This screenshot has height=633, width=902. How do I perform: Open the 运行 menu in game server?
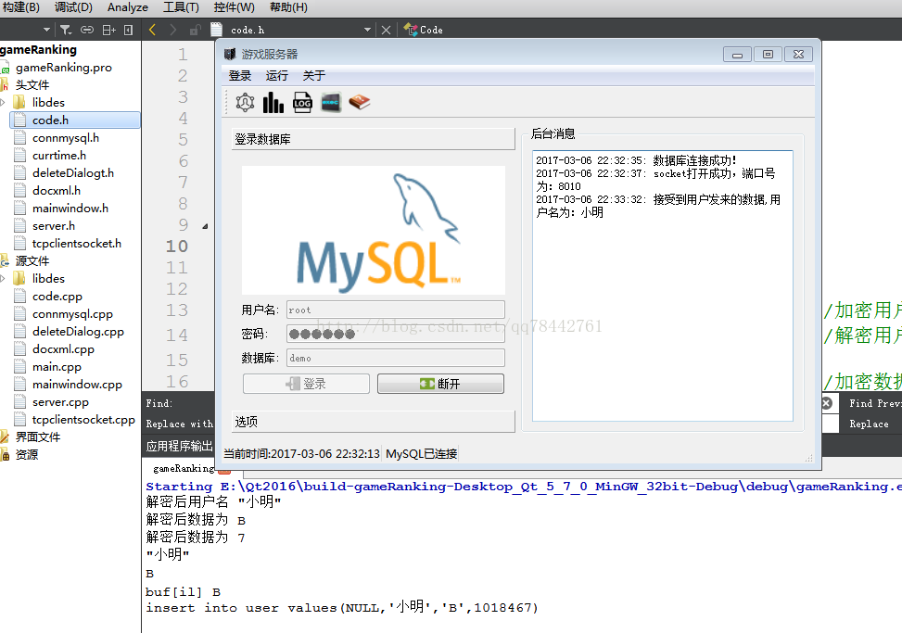click(276, 76)
